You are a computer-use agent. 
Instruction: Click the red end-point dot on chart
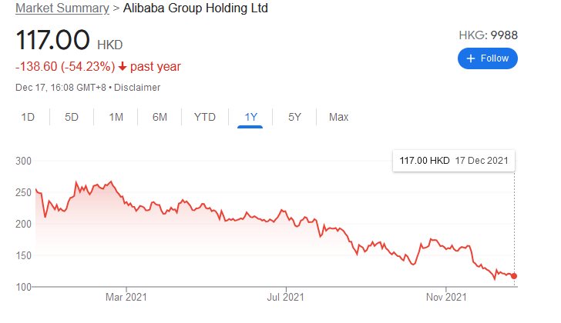(x=514, y=276)
